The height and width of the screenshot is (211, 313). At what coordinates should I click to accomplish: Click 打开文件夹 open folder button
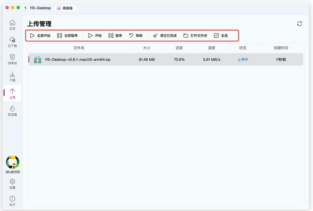195,36
